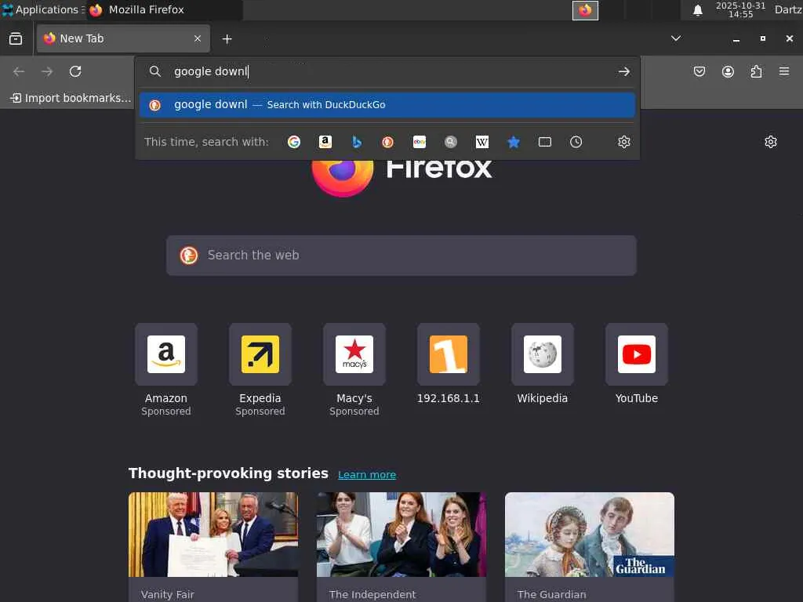Open the Vanity Fair story card
Viewport: 803px width, 602px height.
click(x=213, y=546)
